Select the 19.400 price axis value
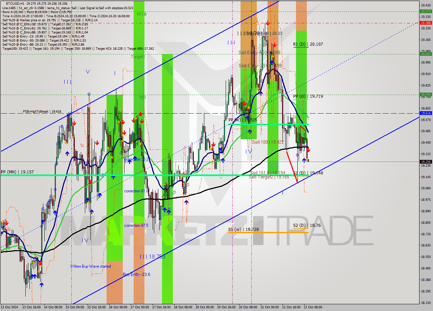This screenshot has height=311, width=433. (426, 142)
